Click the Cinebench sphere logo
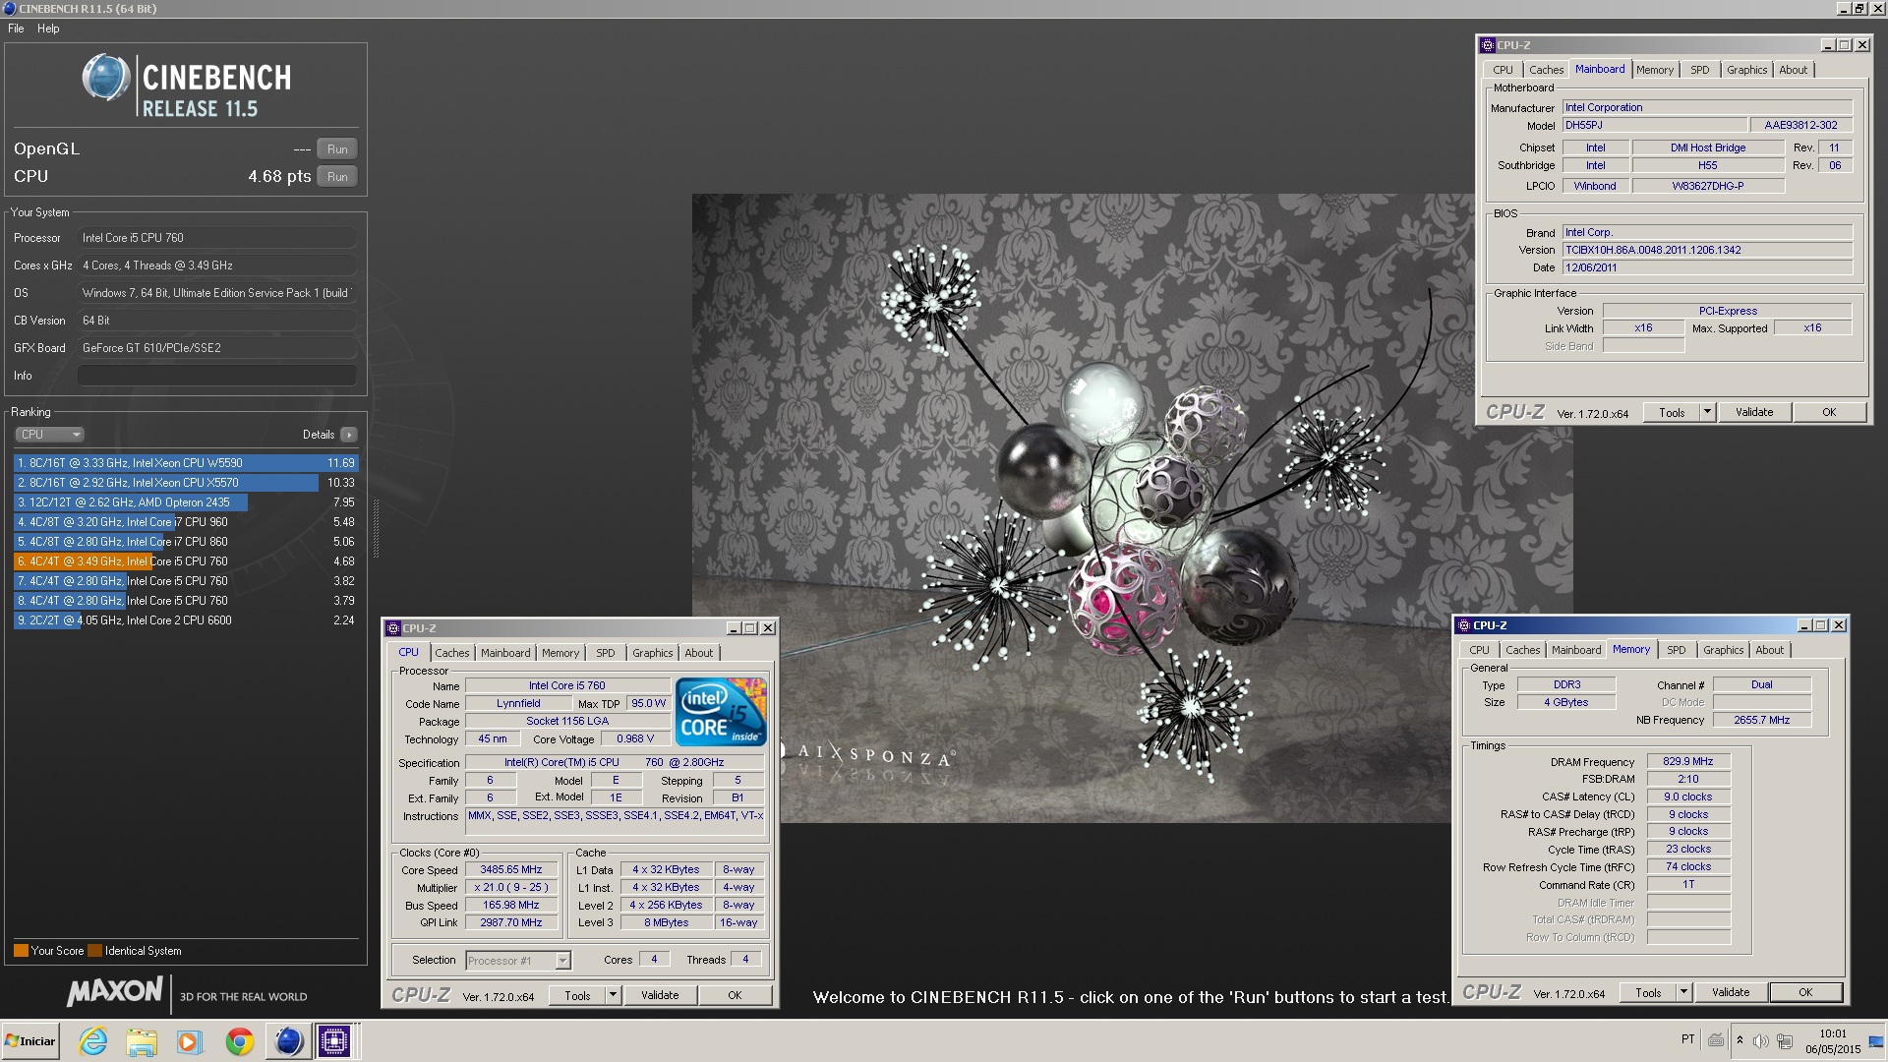Image resolution: width=1888 pixels, height=1062 pixels. tap(105, 78)
